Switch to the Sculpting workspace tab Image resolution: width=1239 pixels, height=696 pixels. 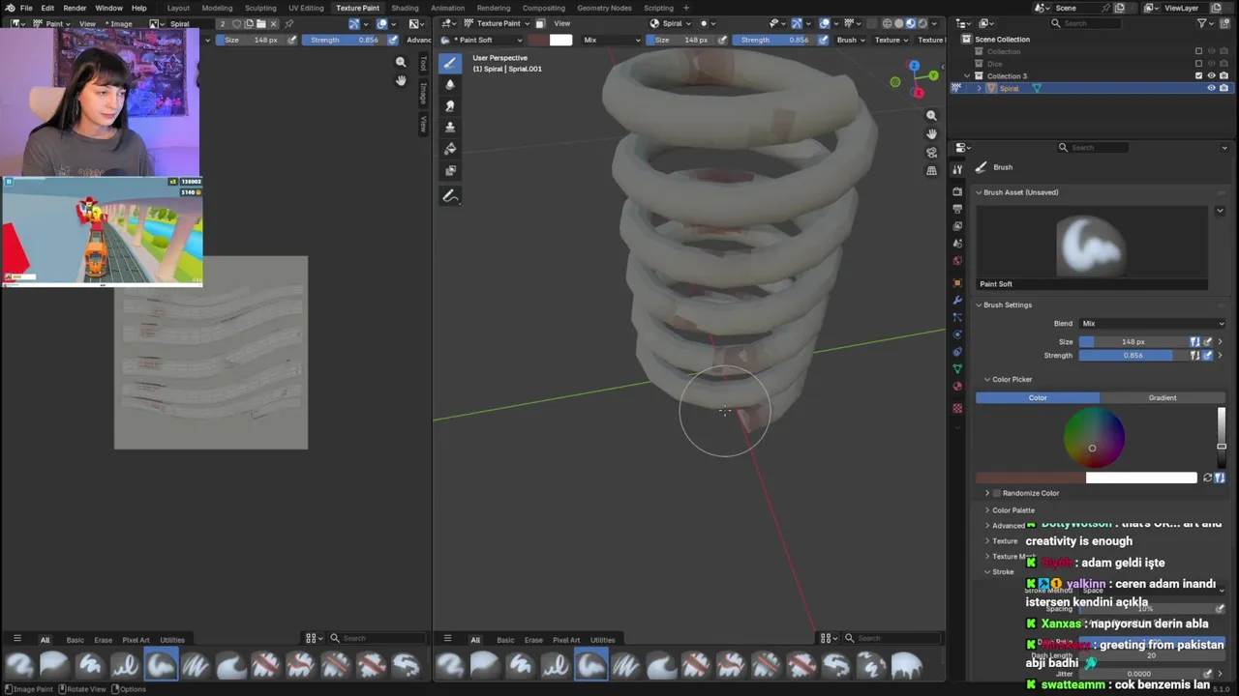[260, 8]
